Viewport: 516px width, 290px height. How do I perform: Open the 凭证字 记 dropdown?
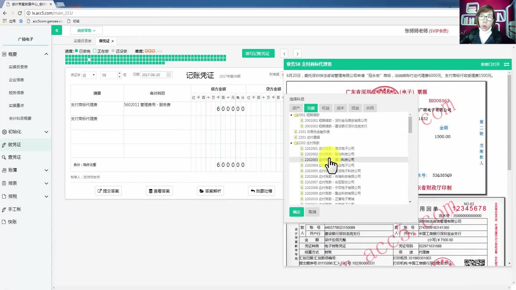tap(89, 75)
